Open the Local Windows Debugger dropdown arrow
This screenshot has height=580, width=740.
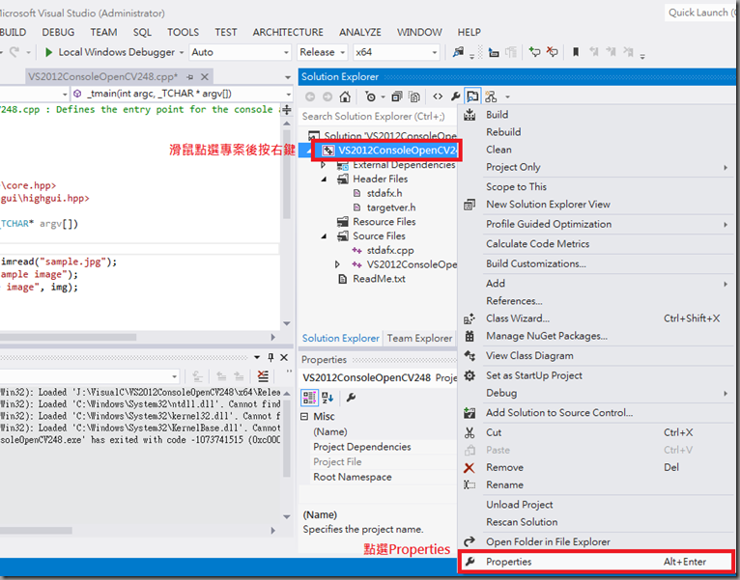coord(182,52)
